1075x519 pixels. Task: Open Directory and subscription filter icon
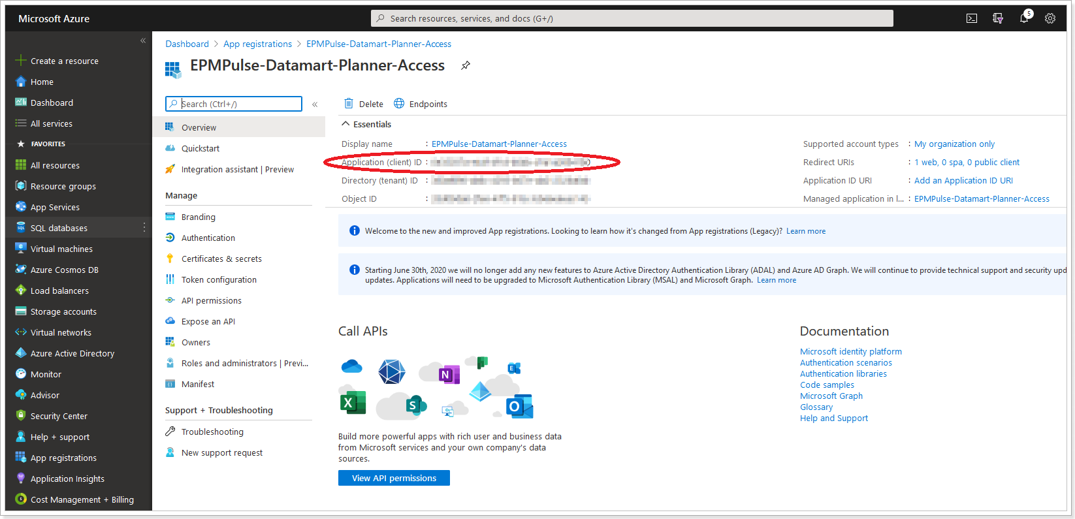tap(998, 18)
